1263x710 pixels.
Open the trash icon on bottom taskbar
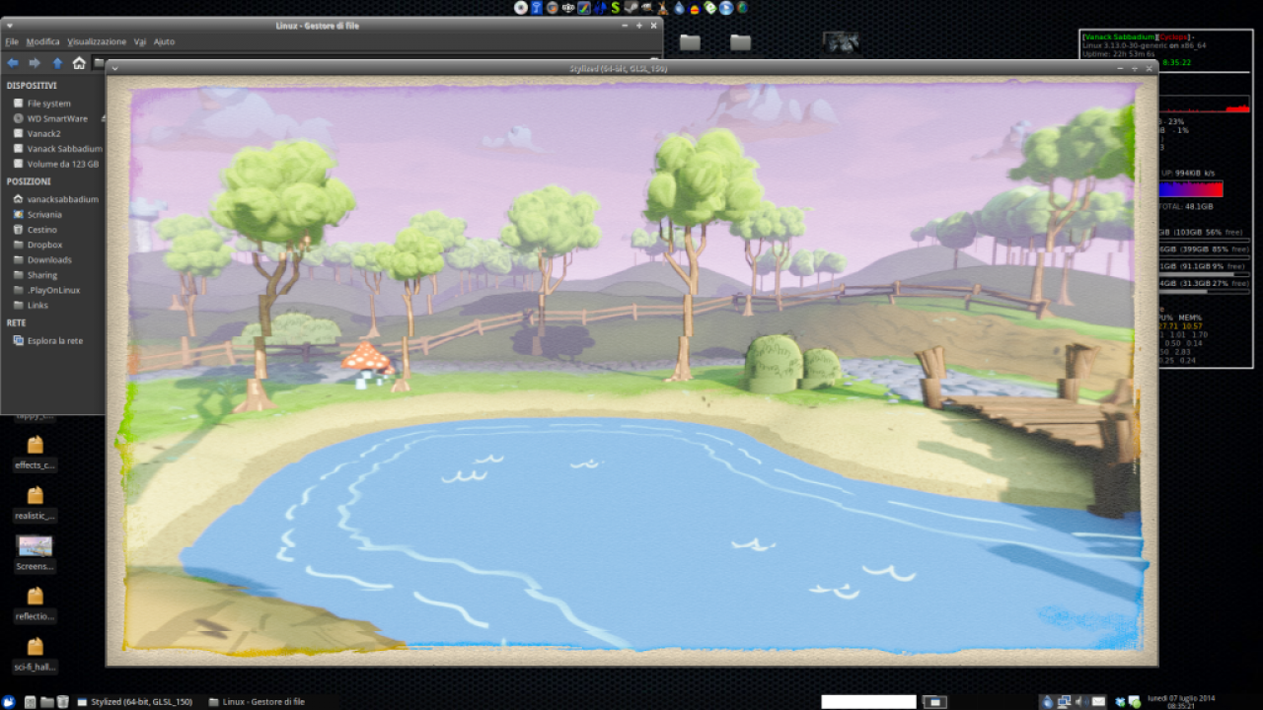[62, 702]
